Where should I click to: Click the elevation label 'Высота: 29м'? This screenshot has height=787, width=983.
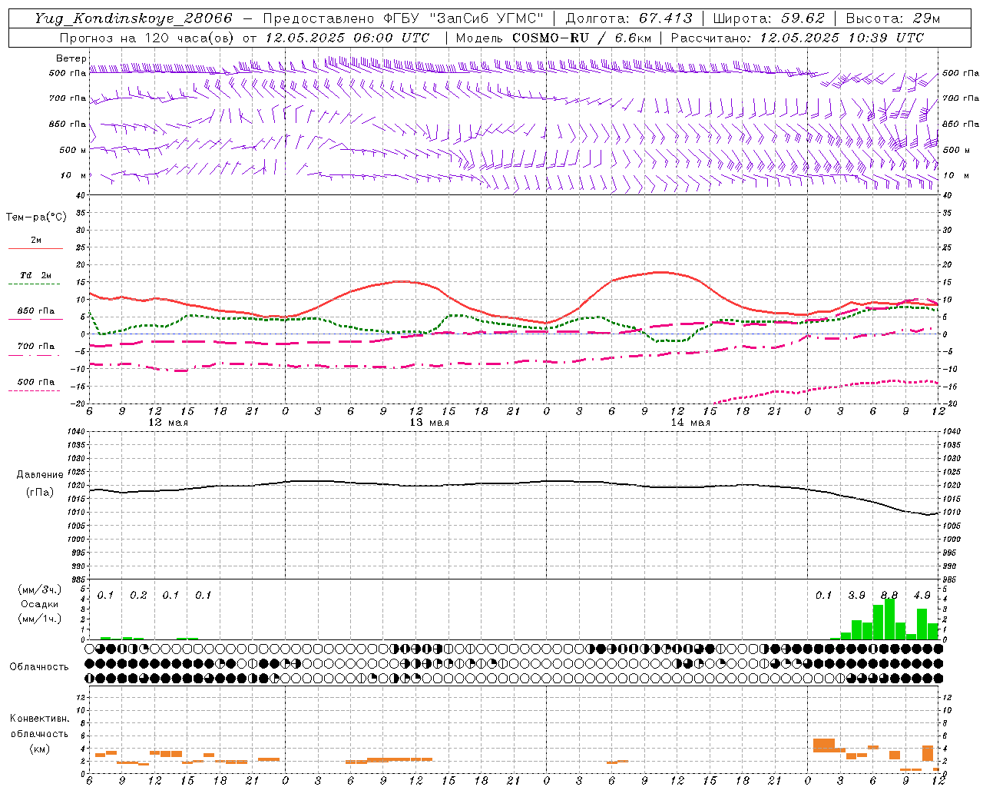(x=892, y=18)
